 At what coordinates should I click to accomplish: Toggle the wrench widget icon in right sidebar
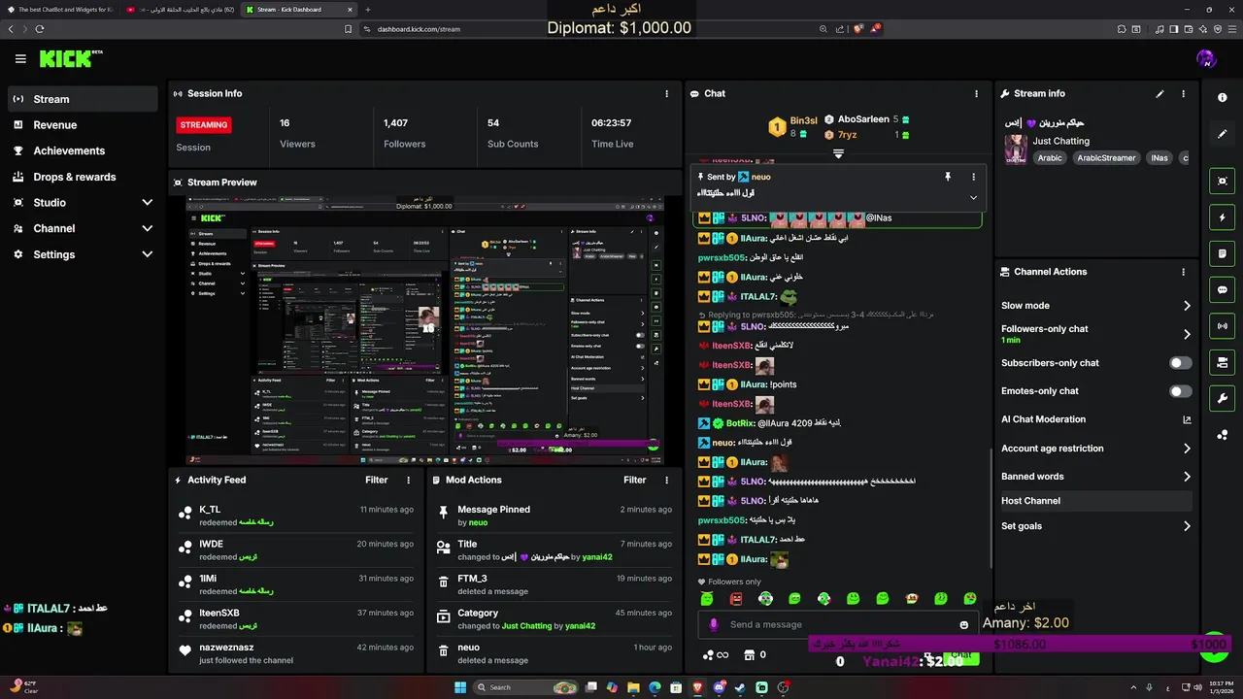point(1222,398)
